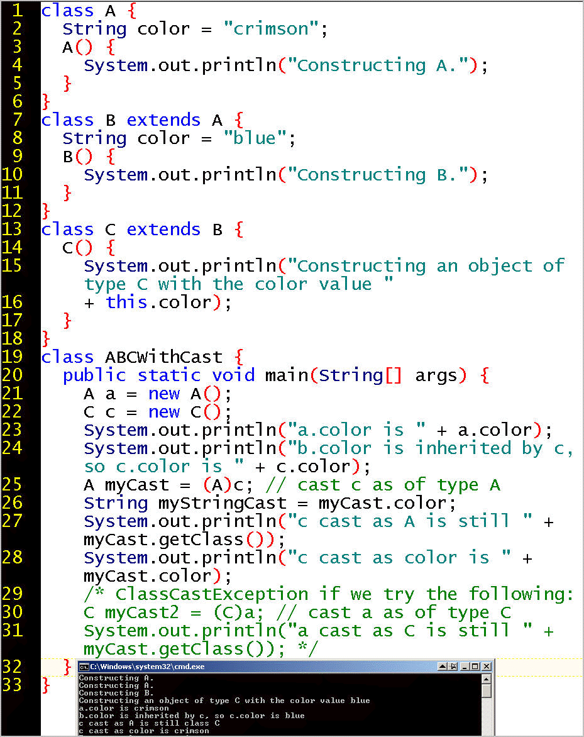
Task: Click the 'C() {' constructor line
Action: [x=89, y=248]
